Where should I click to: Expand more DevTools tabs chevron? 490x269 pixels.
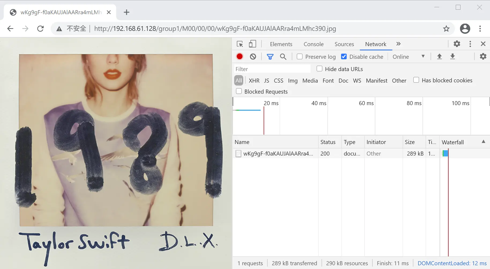398,44
